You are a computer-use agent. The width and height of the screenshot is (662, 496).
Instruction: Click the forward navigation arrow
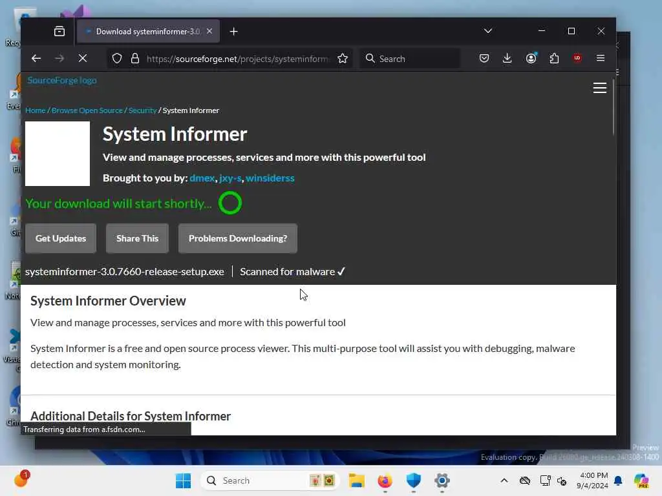(59, 58)
